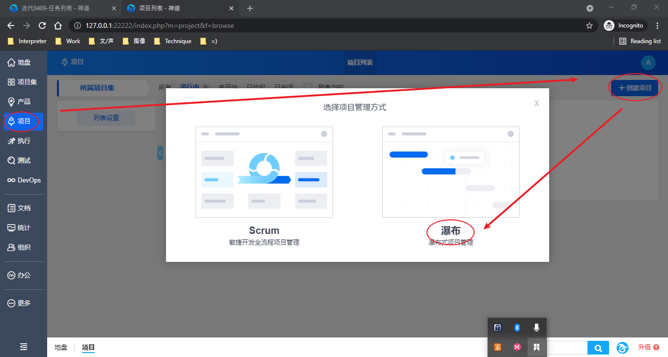This screenshot has width=668, height=357.
Task: Collapse the left sidebar menu
Action: [x=24, y=347]
